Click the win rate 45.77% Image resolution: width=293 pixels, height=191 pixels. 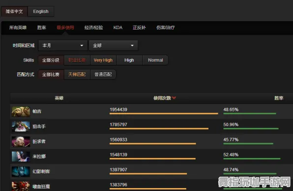point(231,140)
